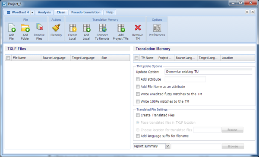
Task: Open Connect To Remote TM
Action: tap(102, 28)
